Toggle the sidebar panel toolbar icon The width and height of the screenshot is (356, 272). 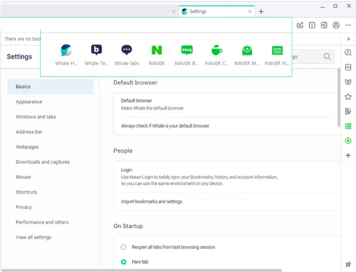(x=324, y=25)
